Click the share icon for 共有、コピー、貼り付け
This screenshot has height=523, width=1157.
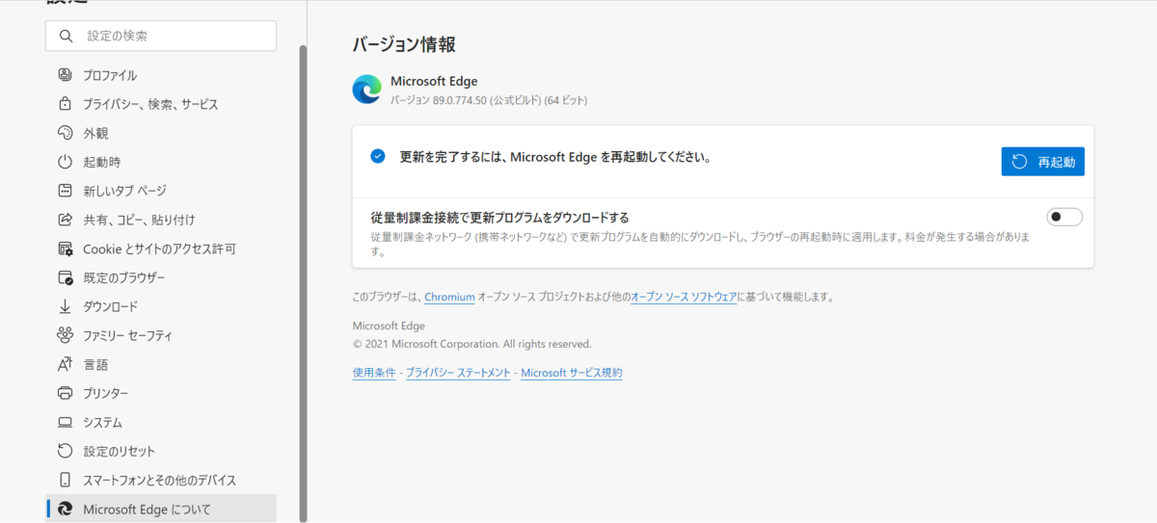pos(66,220)
